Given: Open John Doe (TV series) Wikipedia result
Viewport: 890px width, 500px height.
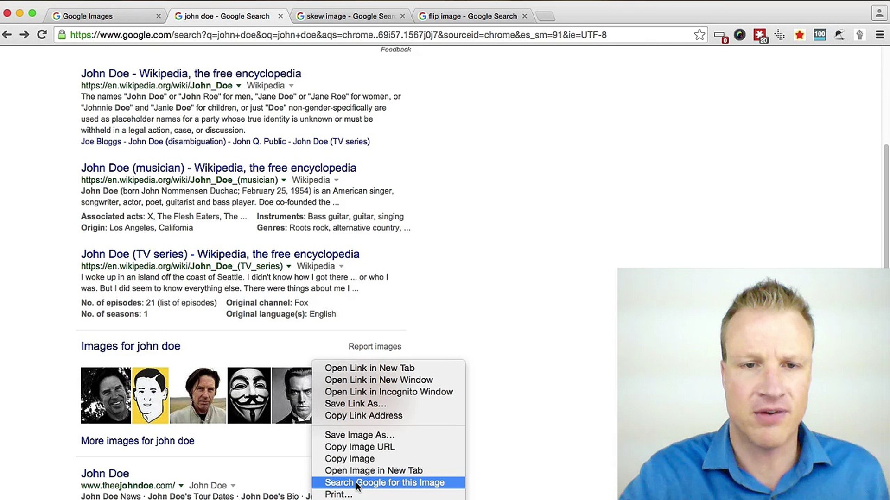Looking at the screenshot, I should (x=220, y=254).
